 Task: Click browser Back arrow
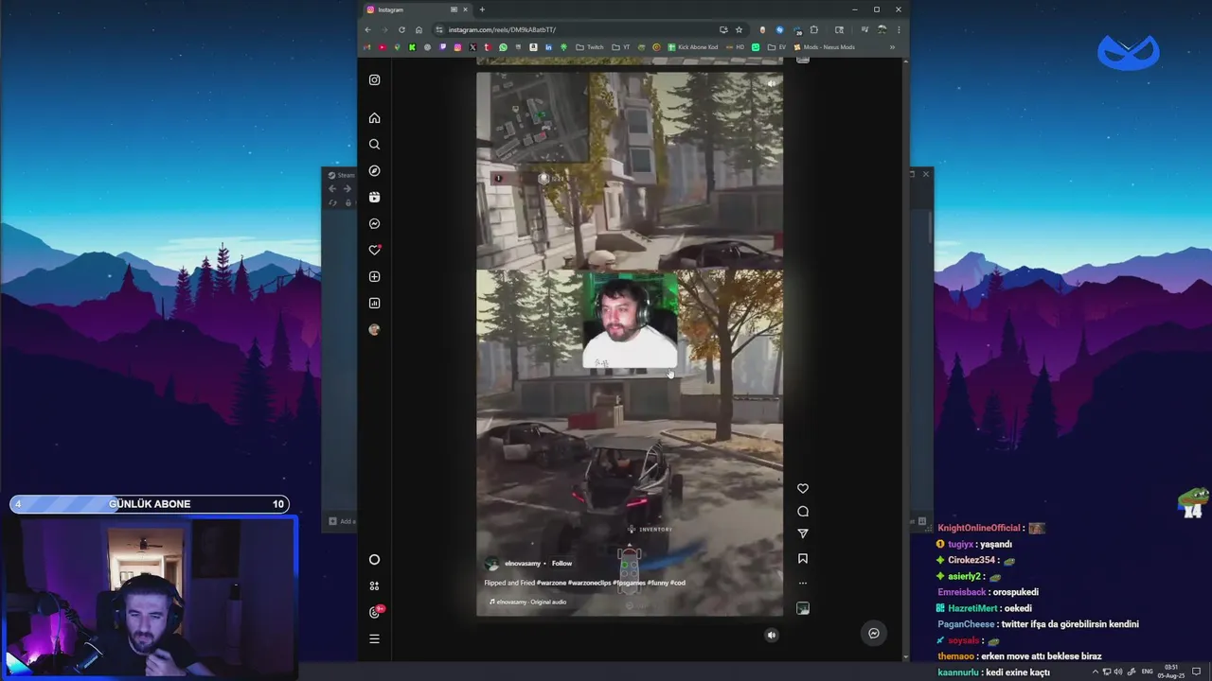click(367, 29)
